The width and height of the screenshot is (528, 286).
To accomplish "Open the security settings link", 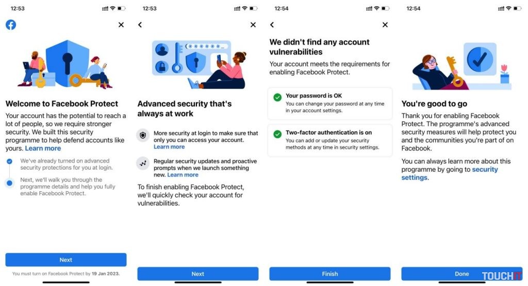I will pyautogui.click(x=450, y=173).
